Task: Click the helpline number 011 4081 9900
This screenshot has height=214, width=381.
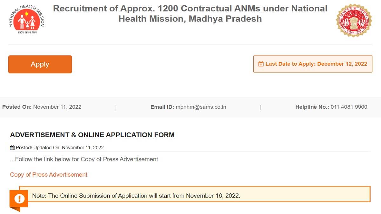Action: (349, 107)
